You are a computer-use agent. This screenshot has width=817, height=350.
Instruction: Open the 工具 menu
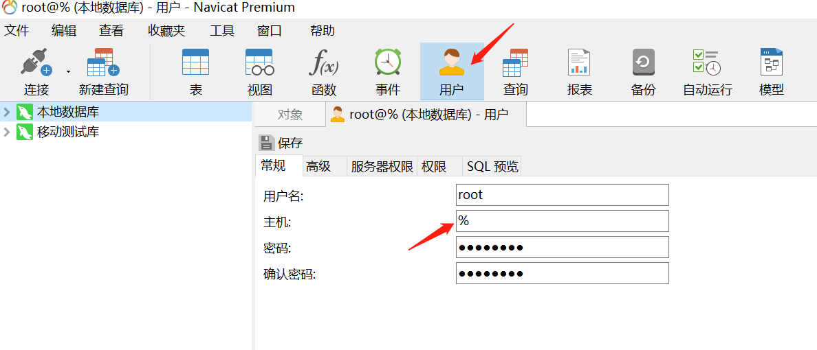(x=222, y=31)
